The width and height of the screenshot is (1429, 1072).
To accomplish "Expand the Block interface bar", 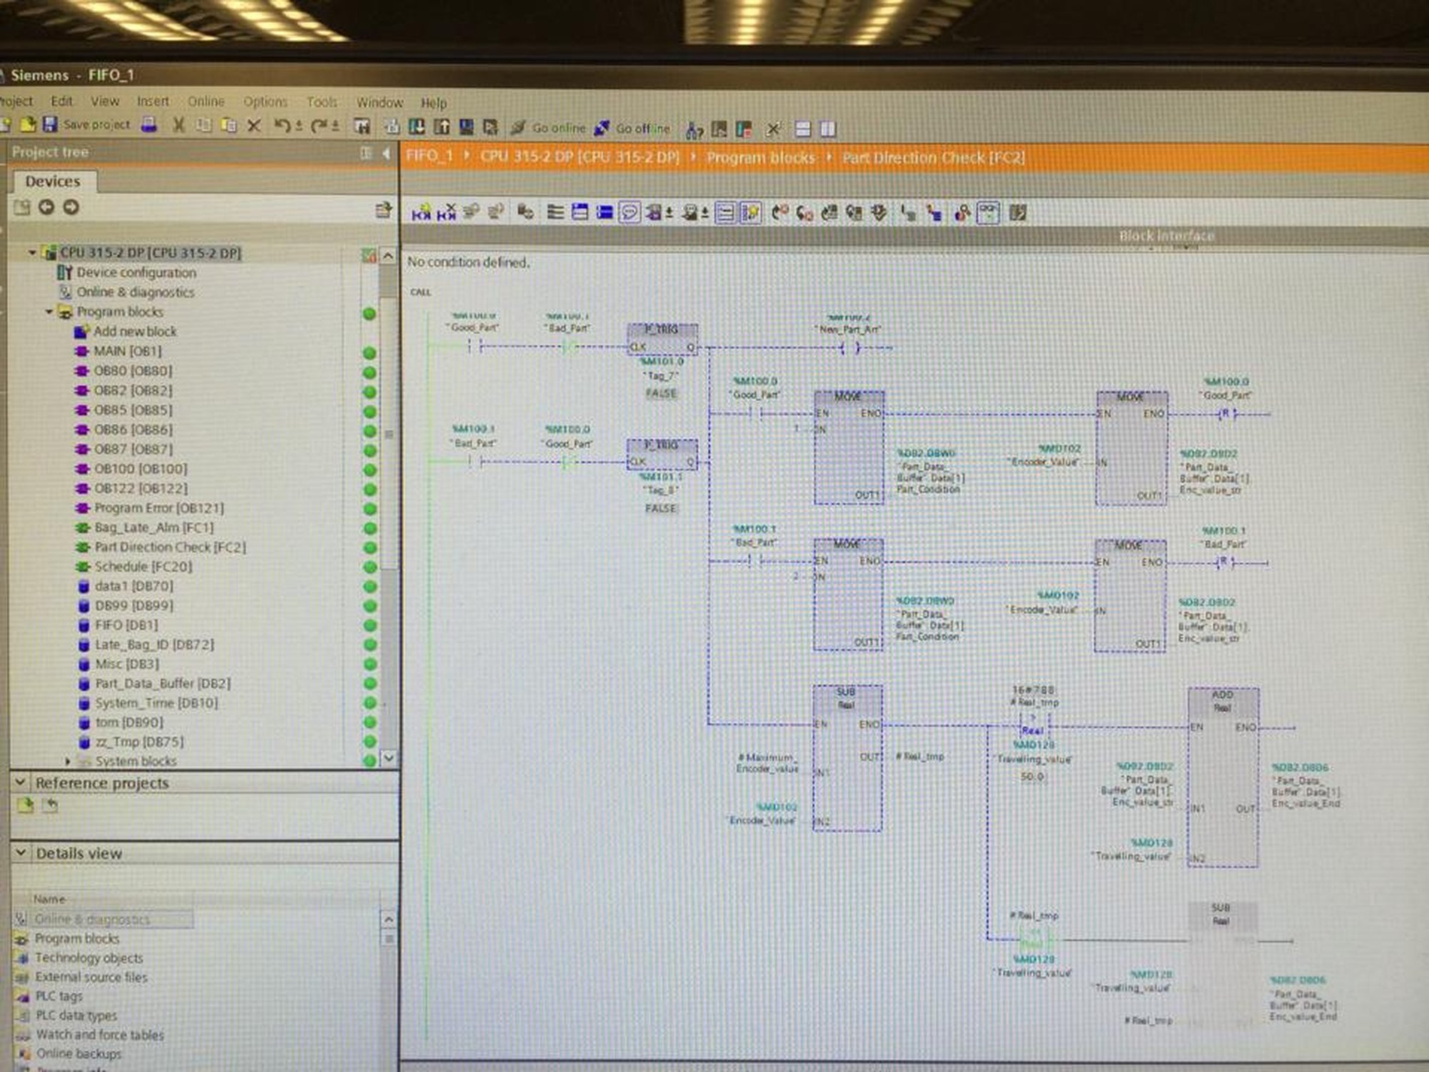I will pyautogui.click(x=1166, y=236).
